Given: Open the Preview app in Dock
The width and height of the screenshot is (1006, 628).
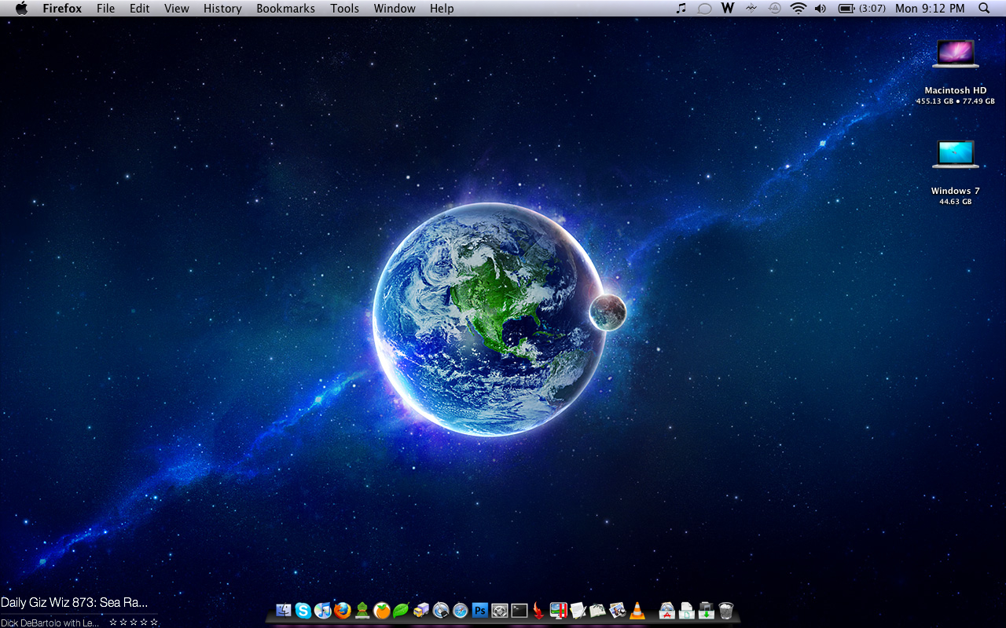Looking at the screenshot, I should point(618,610).
